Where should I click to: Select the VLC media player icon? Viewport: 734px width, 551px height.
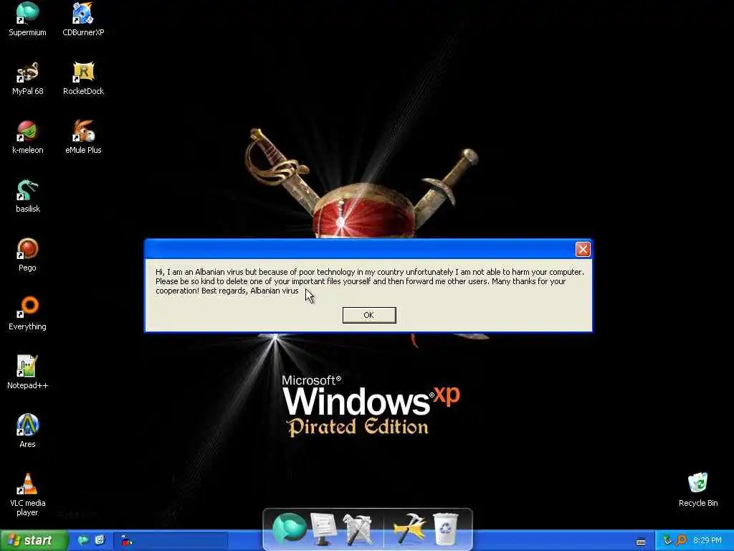point(28,494)
